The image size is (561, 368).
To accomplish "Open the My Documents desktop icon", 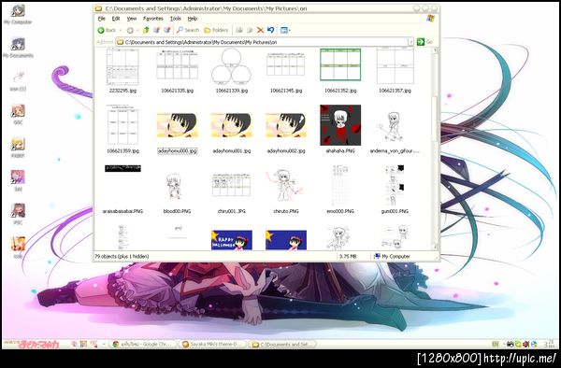I will (18, 48).
